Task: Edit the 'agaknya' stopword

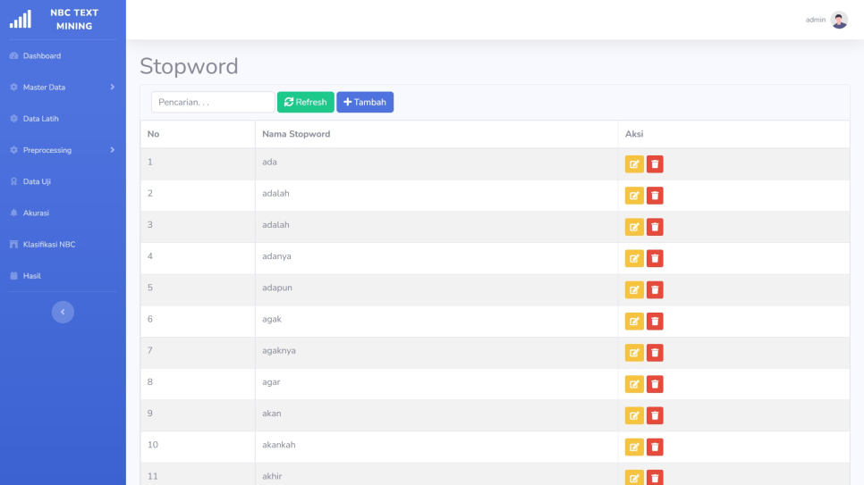Action: [634, 352]
